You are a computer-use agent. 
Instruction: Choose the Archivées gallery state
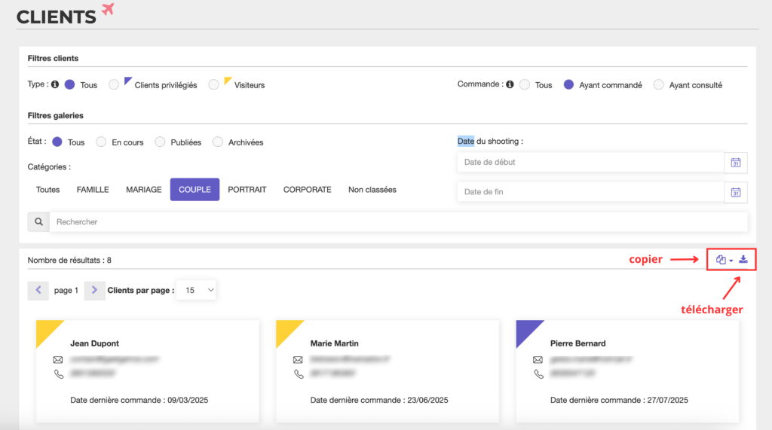(218, 142)
